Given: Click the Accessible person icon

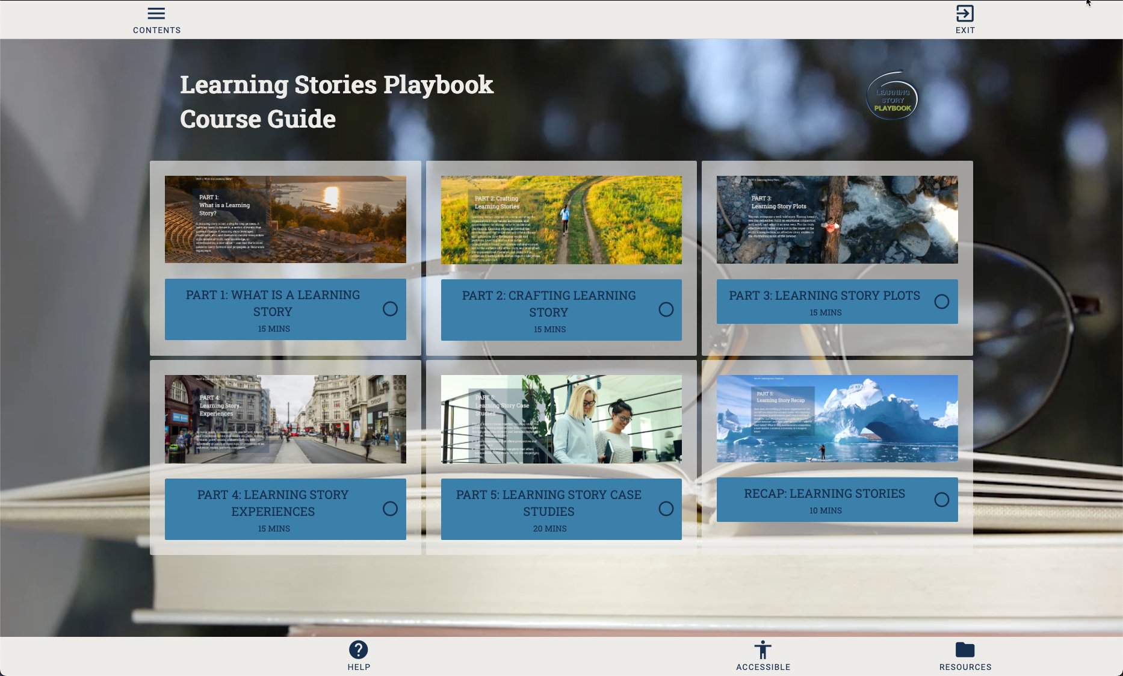Looking at the screenshot, I should click(763, 650).
